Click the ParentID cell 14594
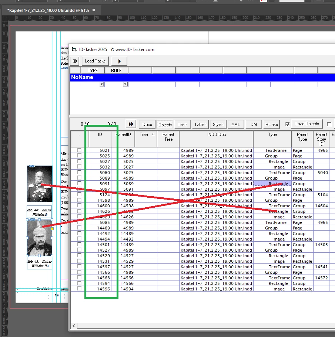The image size is (335, 337). point(123,289)
